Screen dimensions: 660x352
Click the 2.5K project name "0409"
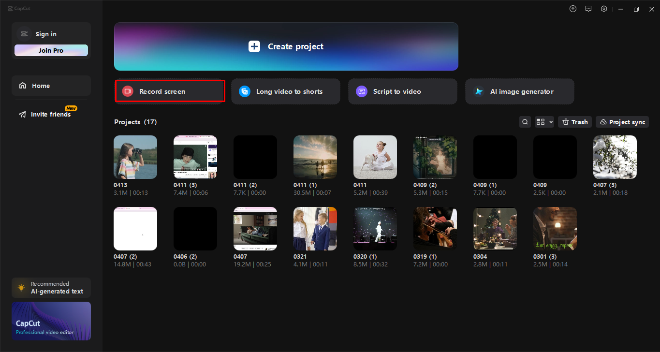tap(540, 185)
